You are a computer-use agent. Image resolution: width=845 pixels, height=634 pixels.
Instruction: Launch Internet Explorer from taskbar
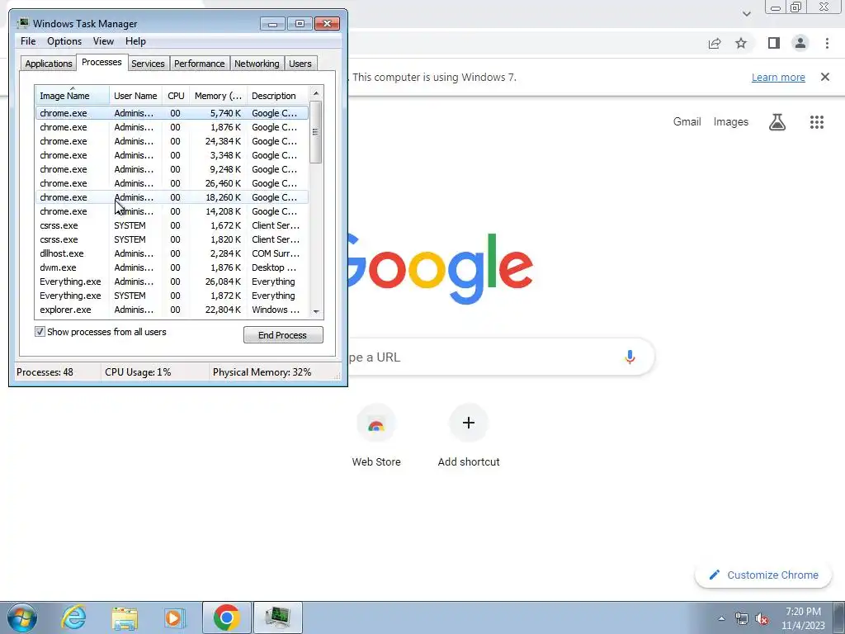(x=73, y=617)
